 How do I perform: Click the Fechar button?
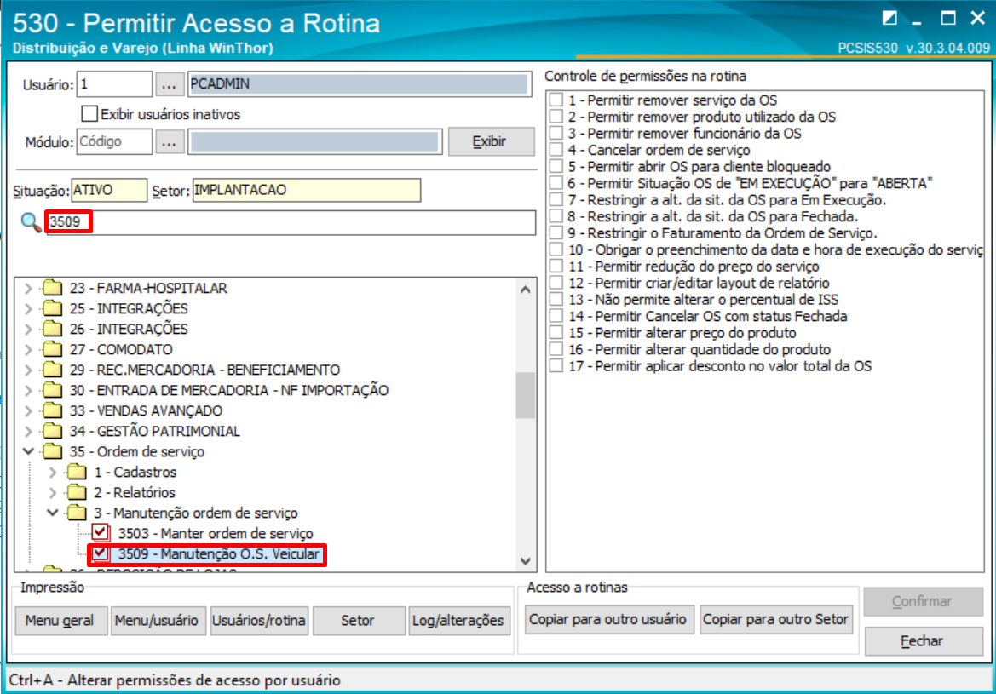pos(923,640)
